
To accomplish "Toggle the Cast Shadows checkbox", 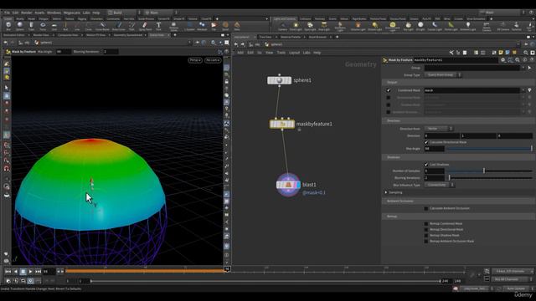I will click(426, 165).
